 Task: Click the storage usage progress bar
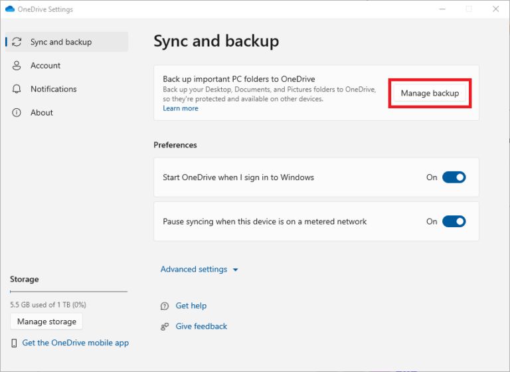(x=68, y=292)
